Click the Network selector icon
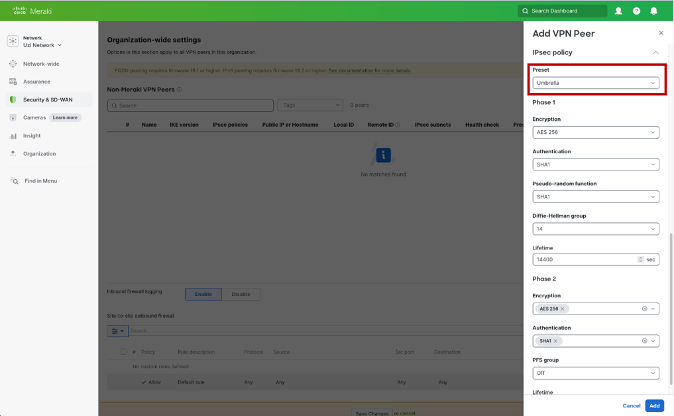This screenshot has height=416, width=674. (13, 41)
